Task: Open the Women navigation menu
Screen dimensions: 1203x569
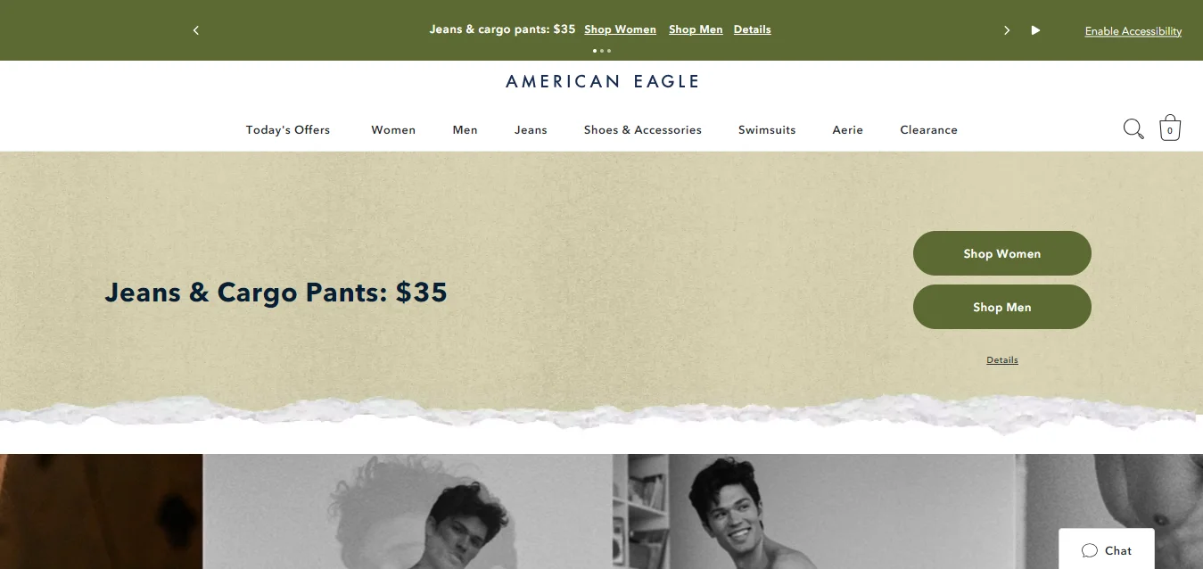Action: [x=393, y=130]
